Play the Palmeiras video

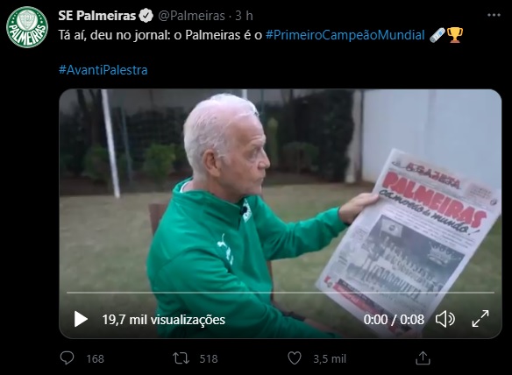(81, 319)
